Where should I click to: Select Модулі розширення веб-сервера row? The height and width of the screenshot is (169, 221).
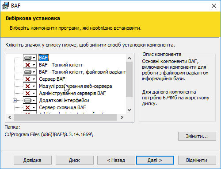click(x=75, y=86)
